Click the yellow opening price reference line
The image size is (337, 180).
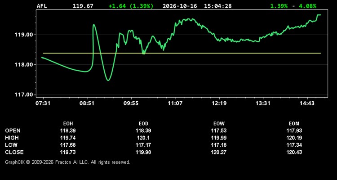[182, 53]
